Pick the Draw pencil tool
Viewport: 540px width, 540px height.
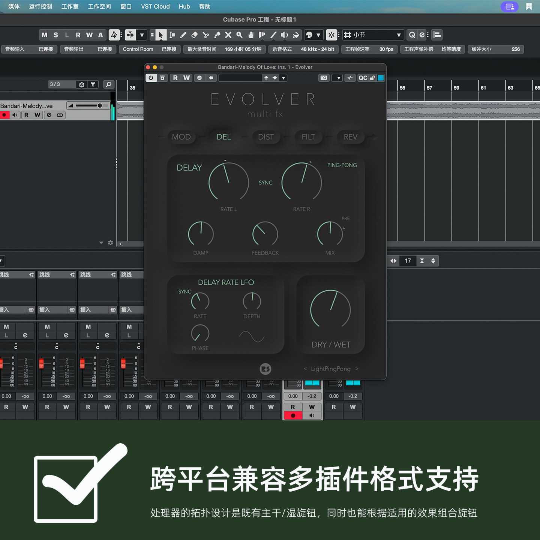183,35
